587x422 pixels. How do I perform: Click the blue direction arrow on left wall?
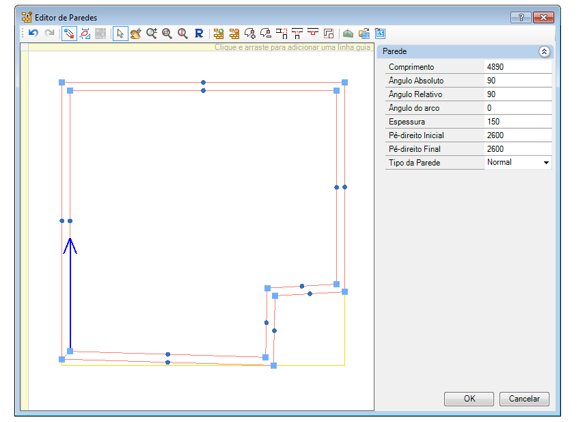click(70, 294)
